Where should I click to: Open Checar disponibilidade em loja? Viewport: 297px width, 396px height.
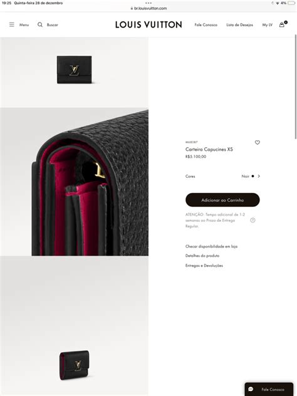[211, 246]
